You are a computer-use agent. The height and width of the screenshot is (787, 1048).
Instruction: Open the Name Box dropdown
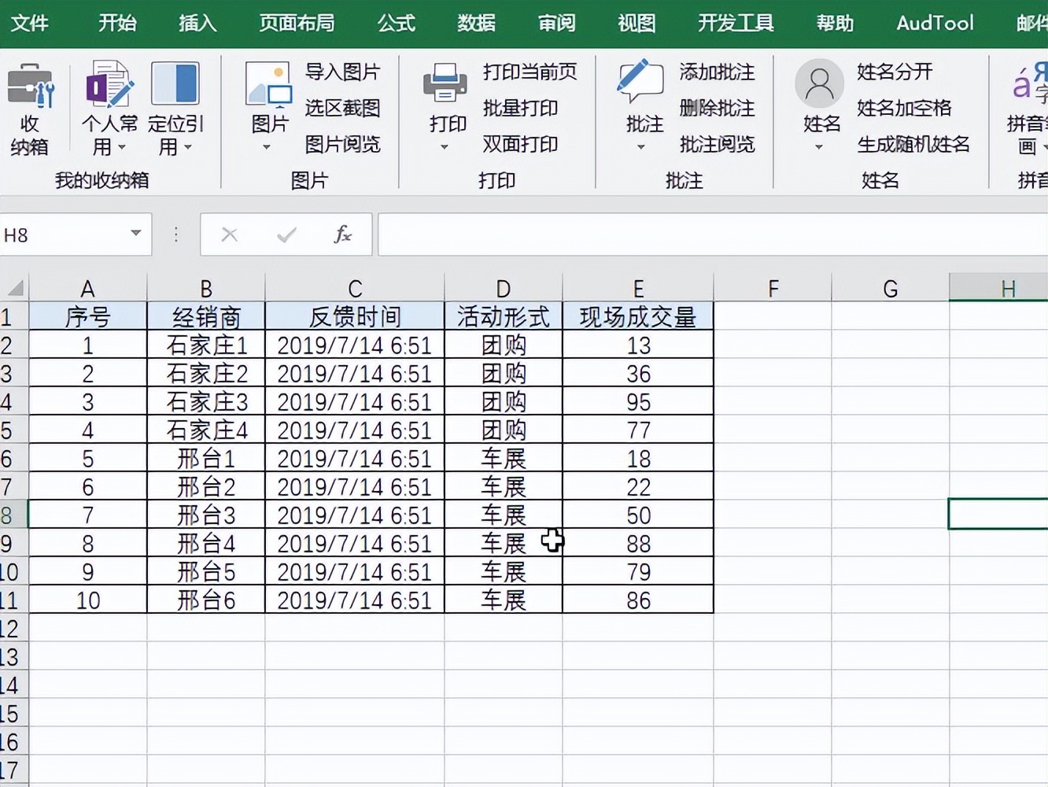coord(134,234)
